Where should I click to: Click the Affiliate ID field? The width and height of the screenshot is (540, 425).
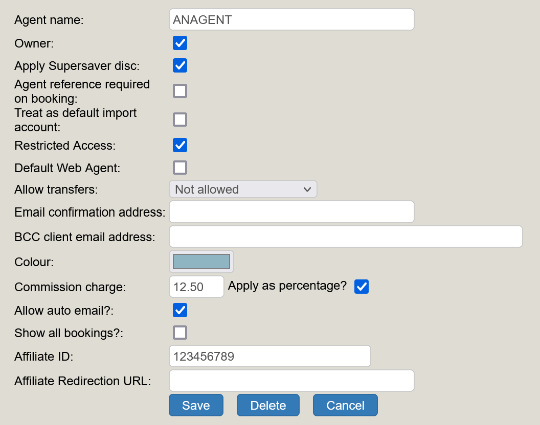(x=269, y=356)
